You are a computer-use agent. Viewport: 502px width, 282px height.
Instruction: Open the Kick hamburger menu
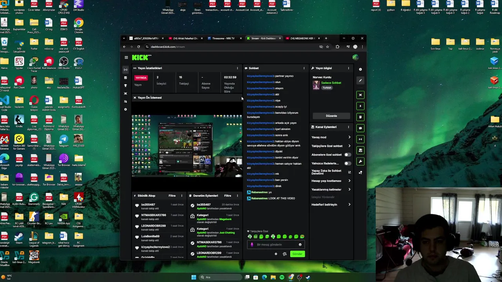pyautogui.click(x=126, y=58)
